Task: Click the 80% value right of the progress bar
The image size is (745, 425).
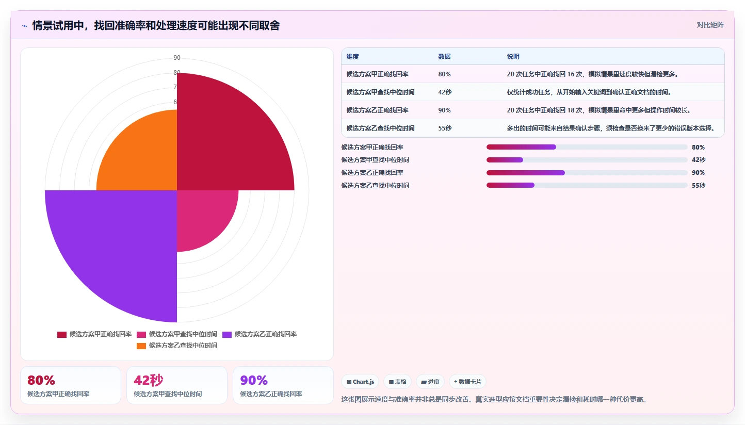Action: 698,148
